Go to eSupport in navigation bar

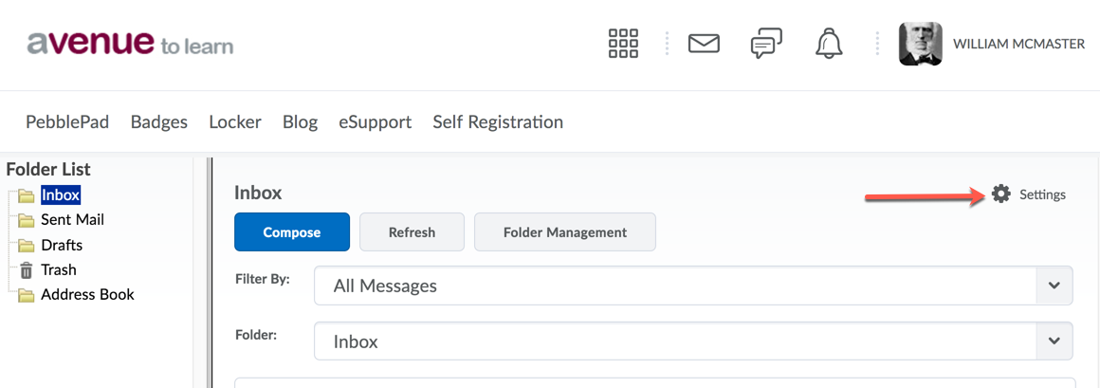point(375,121)
